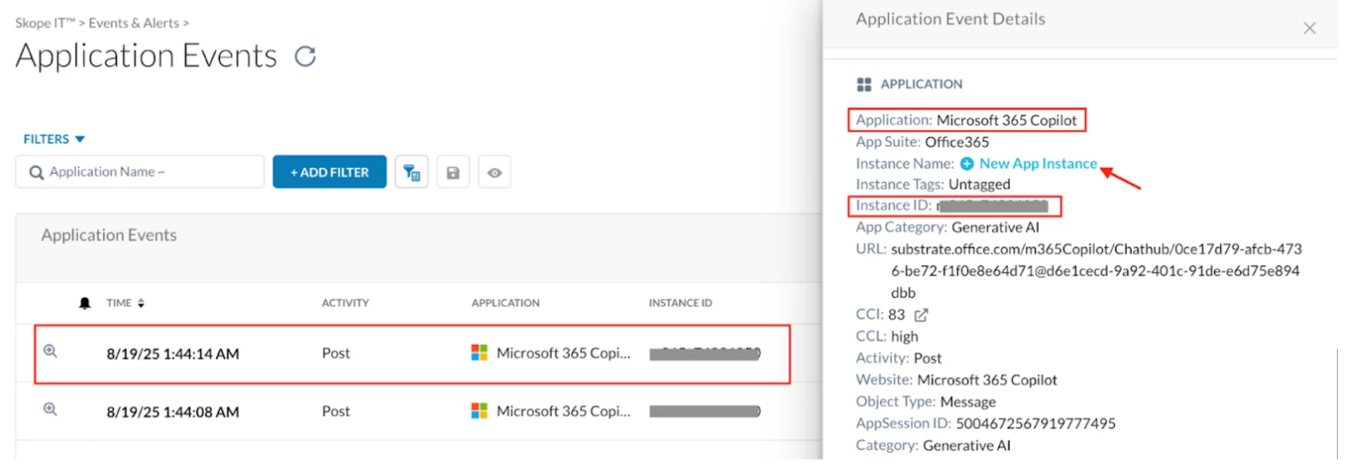The height and width of the screenshot is (468, 1355).
Task: Refresh the Application Events page
Action: [305, 57]
